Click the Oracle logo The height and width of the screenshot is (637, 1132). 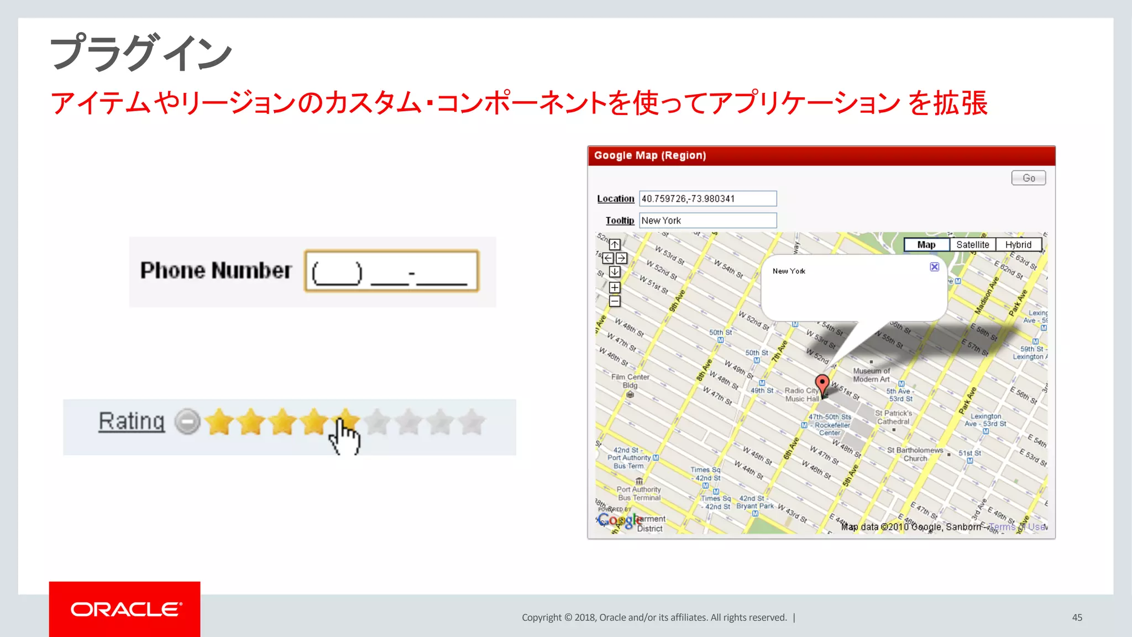pos(126,609)
